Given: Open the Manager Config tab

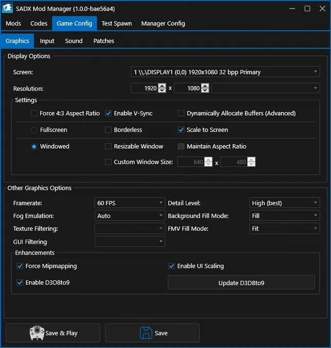Looking at the screenshot, I should pyautogui.click(x=163, y=24).
